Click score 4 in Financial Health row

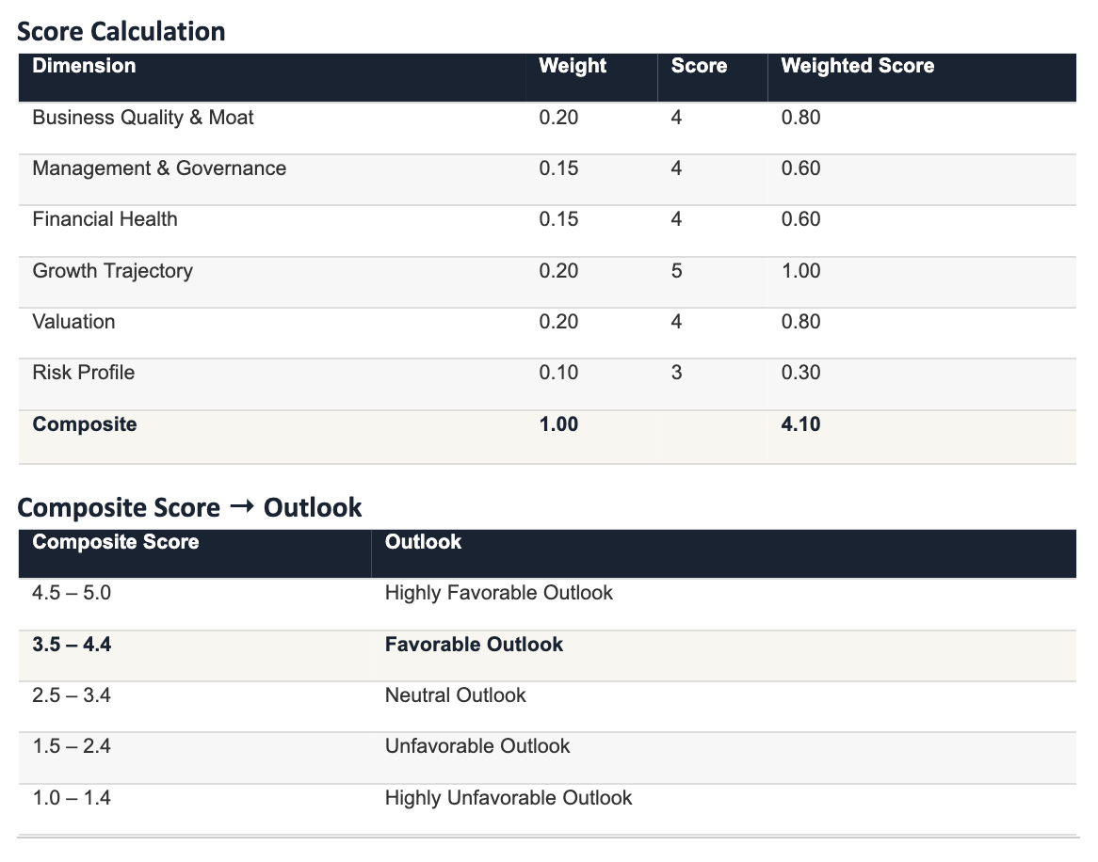676,219
